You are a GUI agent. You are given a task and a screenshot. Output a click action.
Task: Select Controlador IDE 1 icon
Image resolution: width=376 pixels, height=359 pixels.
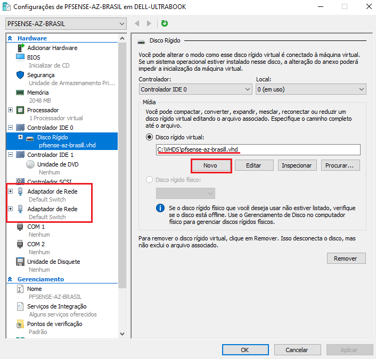(20, 154)
